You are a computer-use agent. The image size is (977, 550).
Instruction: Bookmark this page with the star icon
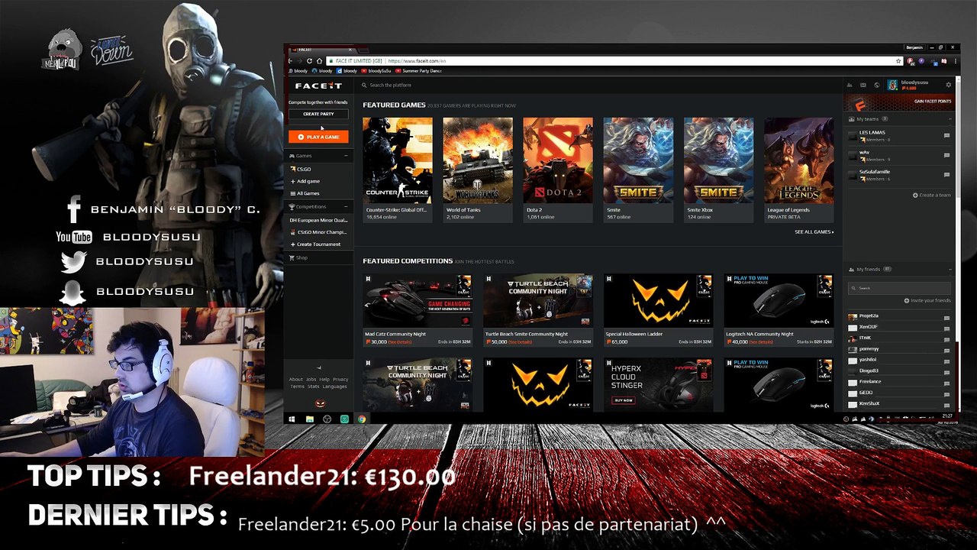coord(898,61)
